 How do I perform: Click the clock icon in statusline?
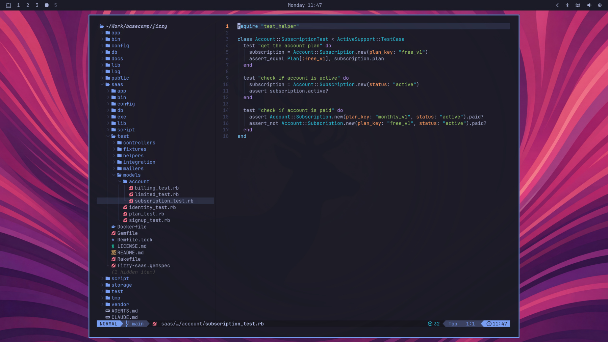[489, 324]
